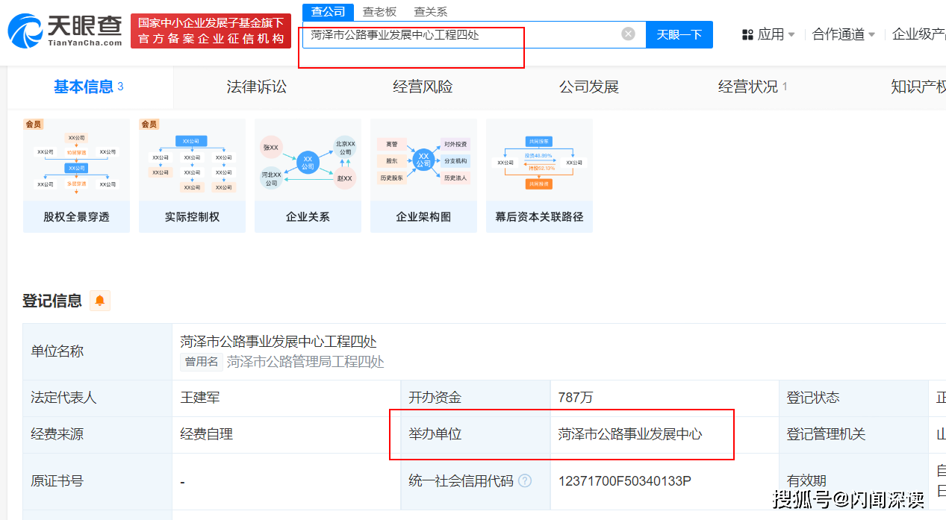Click legal representative 王建军 link
The height and width of the screenshot is (520, 946).
(200, 398)
